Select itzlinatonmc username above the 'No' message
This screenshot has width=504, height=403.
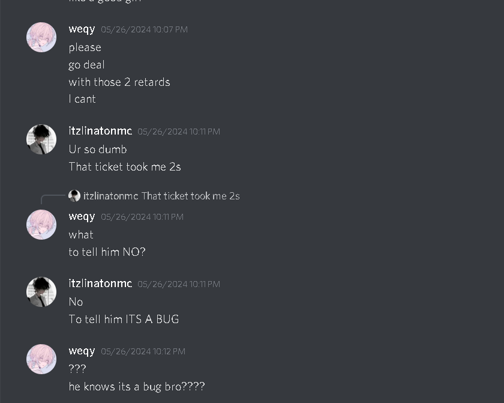point(100,283)
